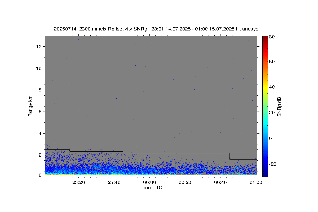Click the 80 colorbar tick label
The image size is (318, 212).
tap(272, 37)
